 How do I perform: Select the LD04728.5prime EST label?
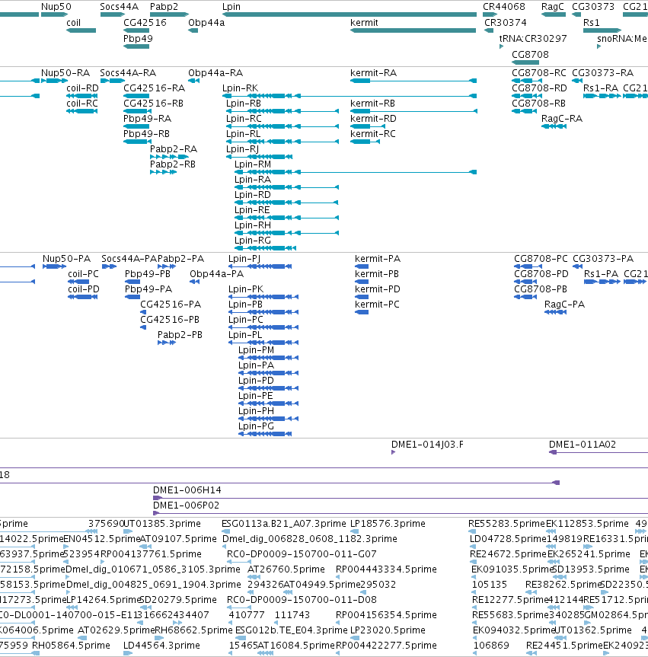click(508, 539)
